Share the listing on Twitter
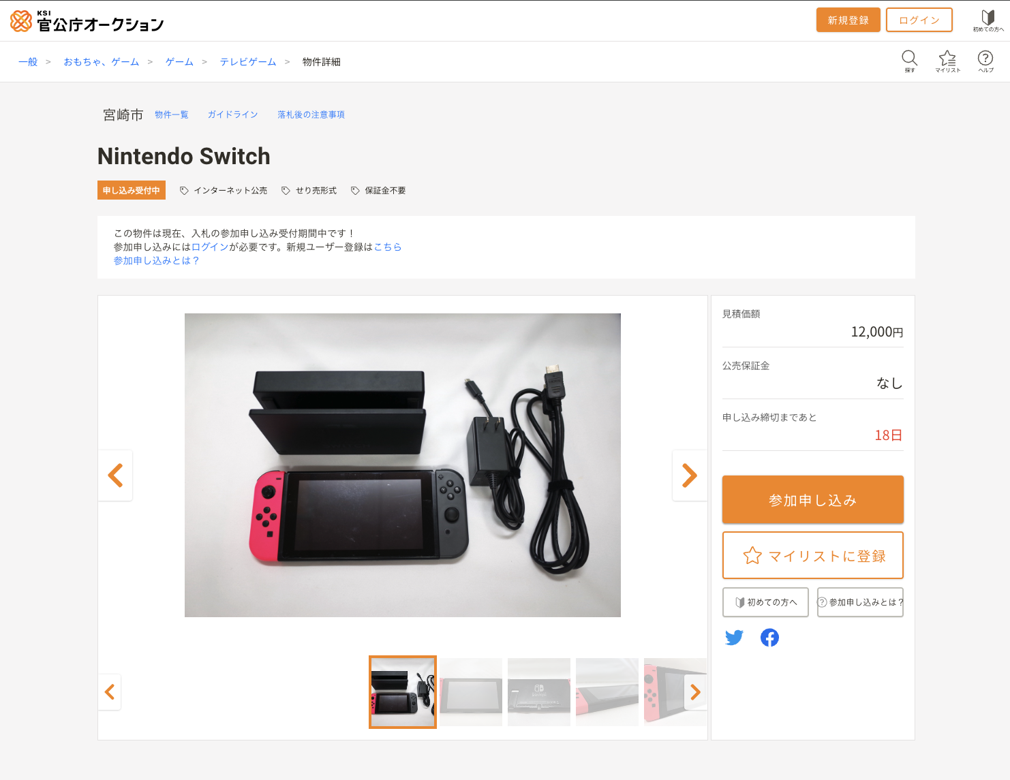The image size is (1010, 780). [734, 638]
